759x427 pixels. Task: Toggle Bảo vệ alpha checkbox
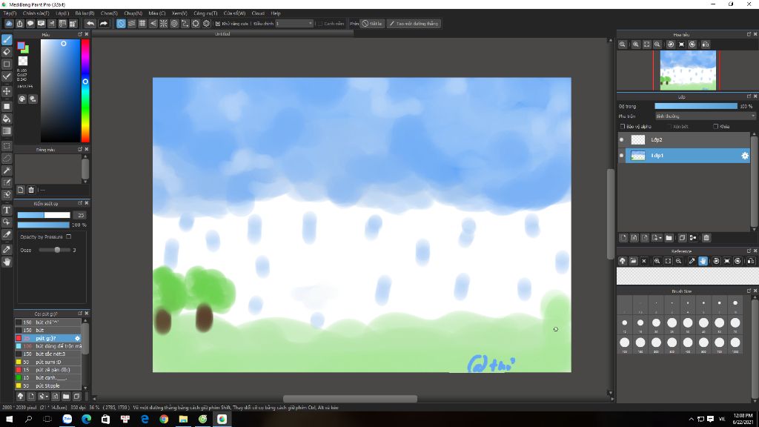point(623,126)
